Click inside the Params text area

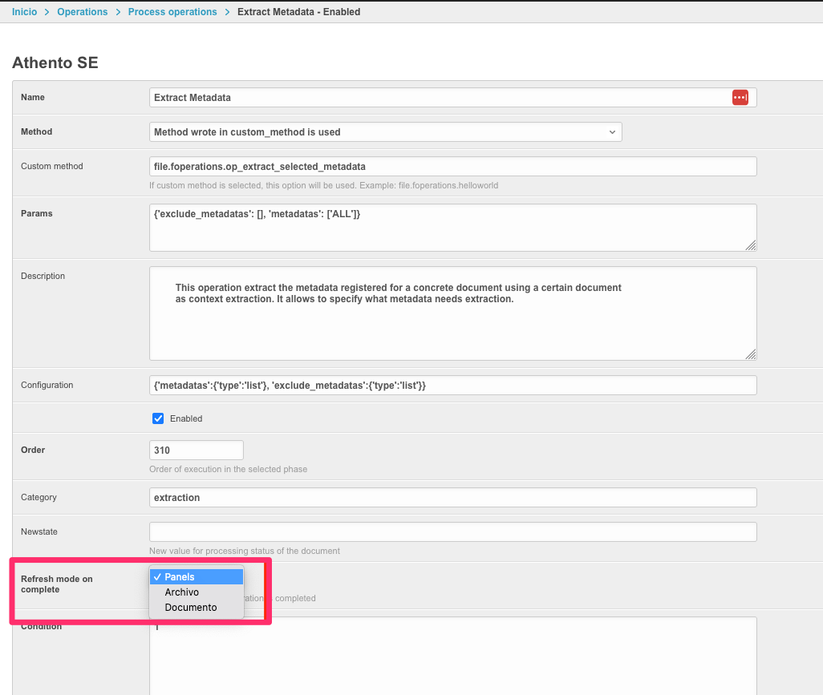(452, 227)
